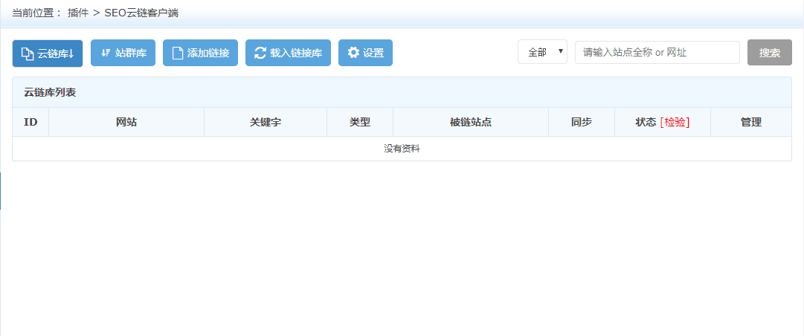The image size is (804, 336).
Task: Click the 没有资料 empty table row
Action: (x=402, y=149)
